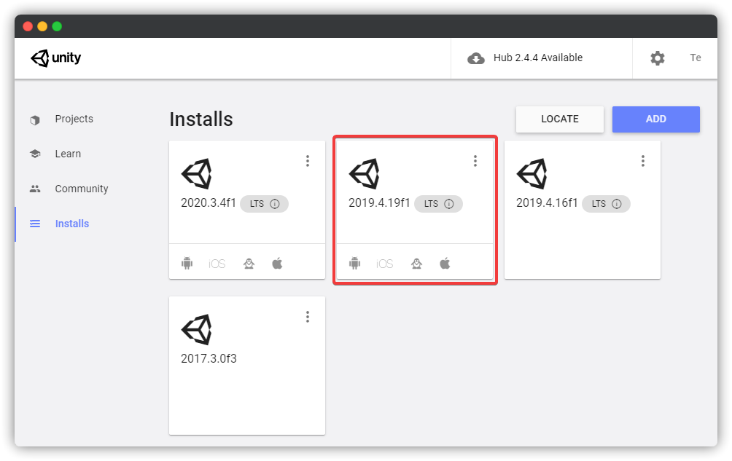Click the Community people icon

point(35,189)
